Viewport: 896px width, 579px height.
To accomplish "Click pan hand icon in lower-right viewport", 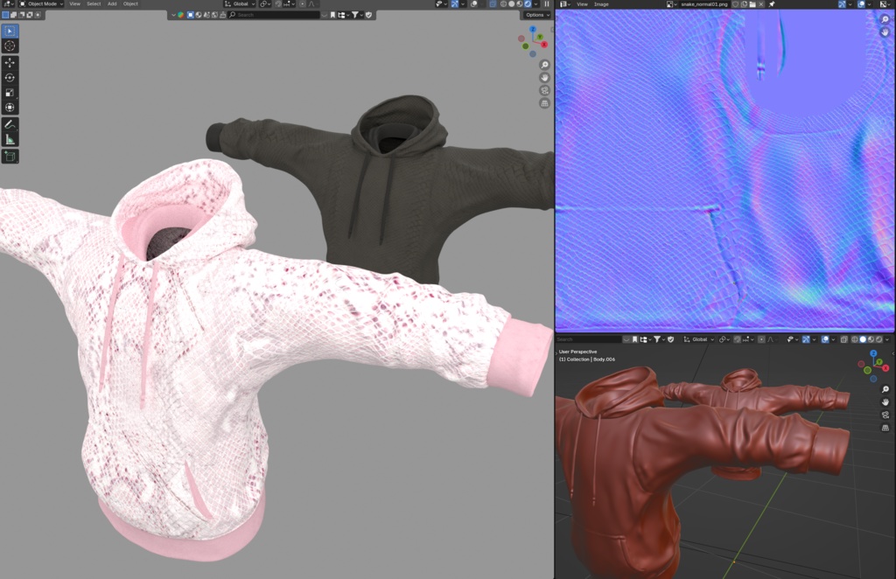I will [x=885, y=402].
